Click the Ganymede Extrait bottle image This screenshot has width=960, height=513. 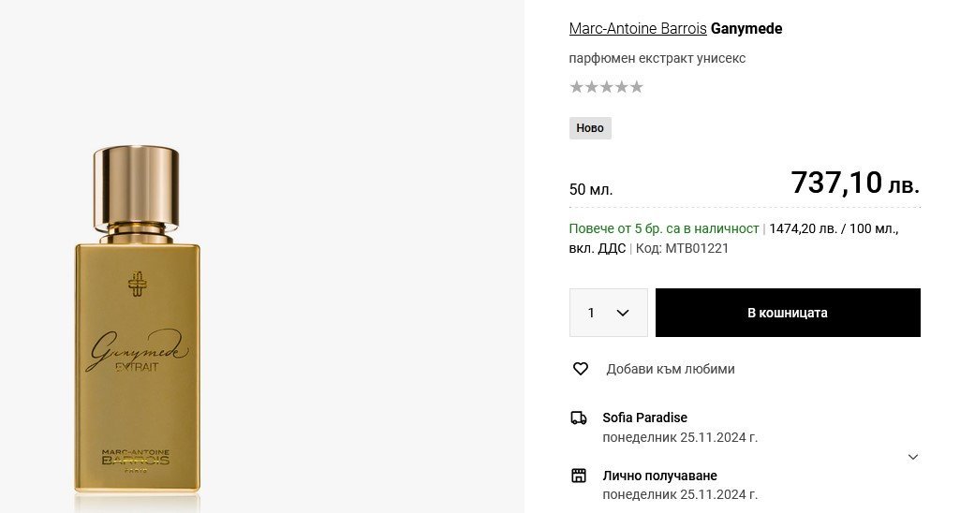click(x=137, y=320)
